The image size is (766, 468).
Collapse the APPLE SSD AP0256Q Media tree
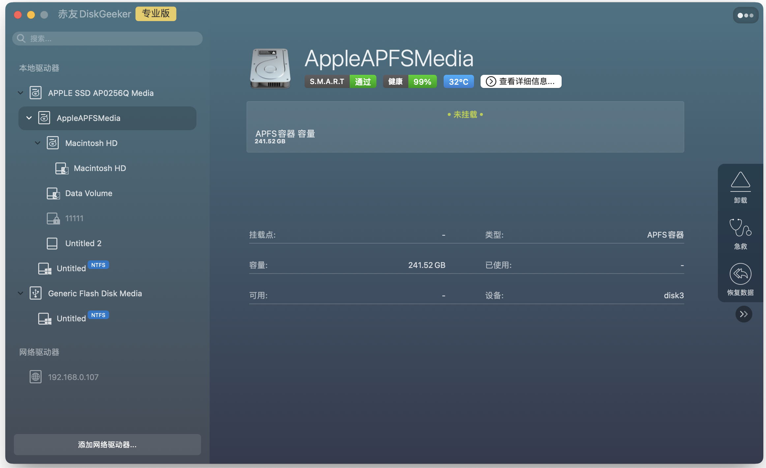[20, 93]
